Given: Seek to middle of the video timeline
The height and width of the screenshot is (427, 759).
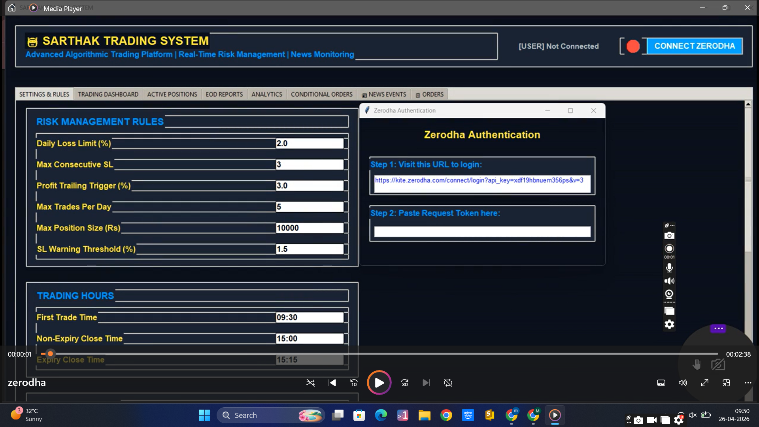Looking at the screenshot, I should click(379, 354).
